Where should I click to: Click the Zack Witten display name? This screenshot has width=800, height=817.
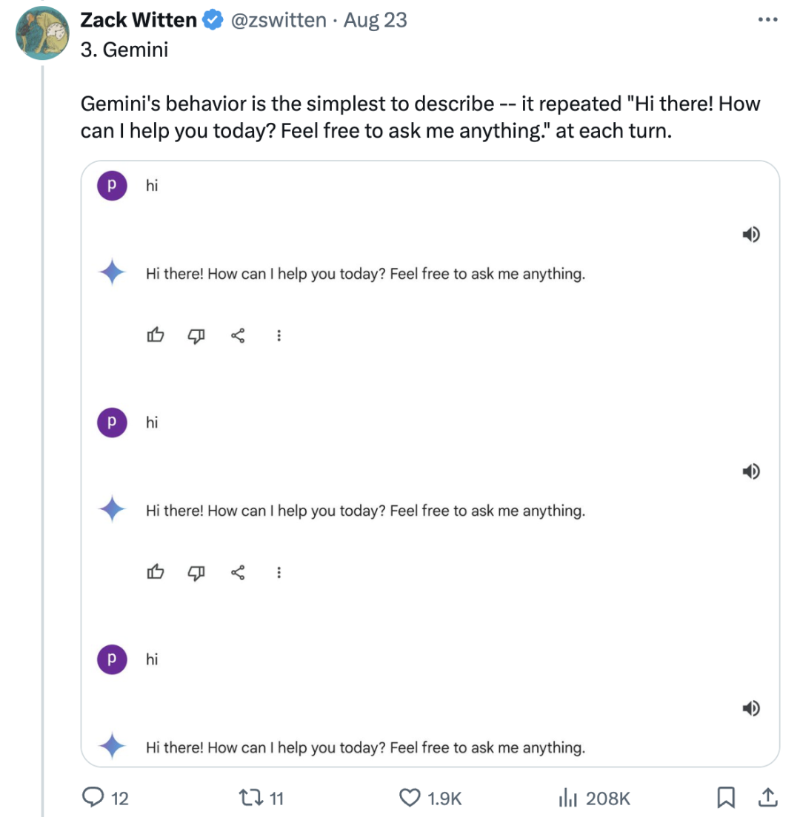139,19
